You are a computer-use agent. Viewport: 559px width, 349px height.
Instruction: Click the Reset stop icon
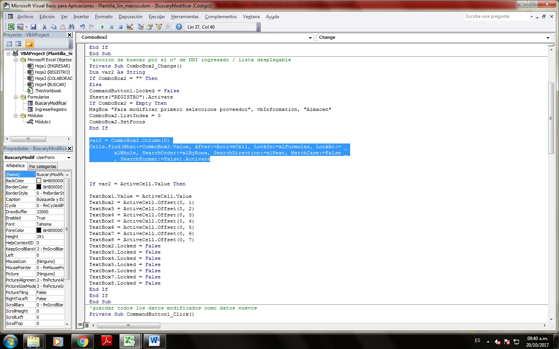click(x=120, y=27)
